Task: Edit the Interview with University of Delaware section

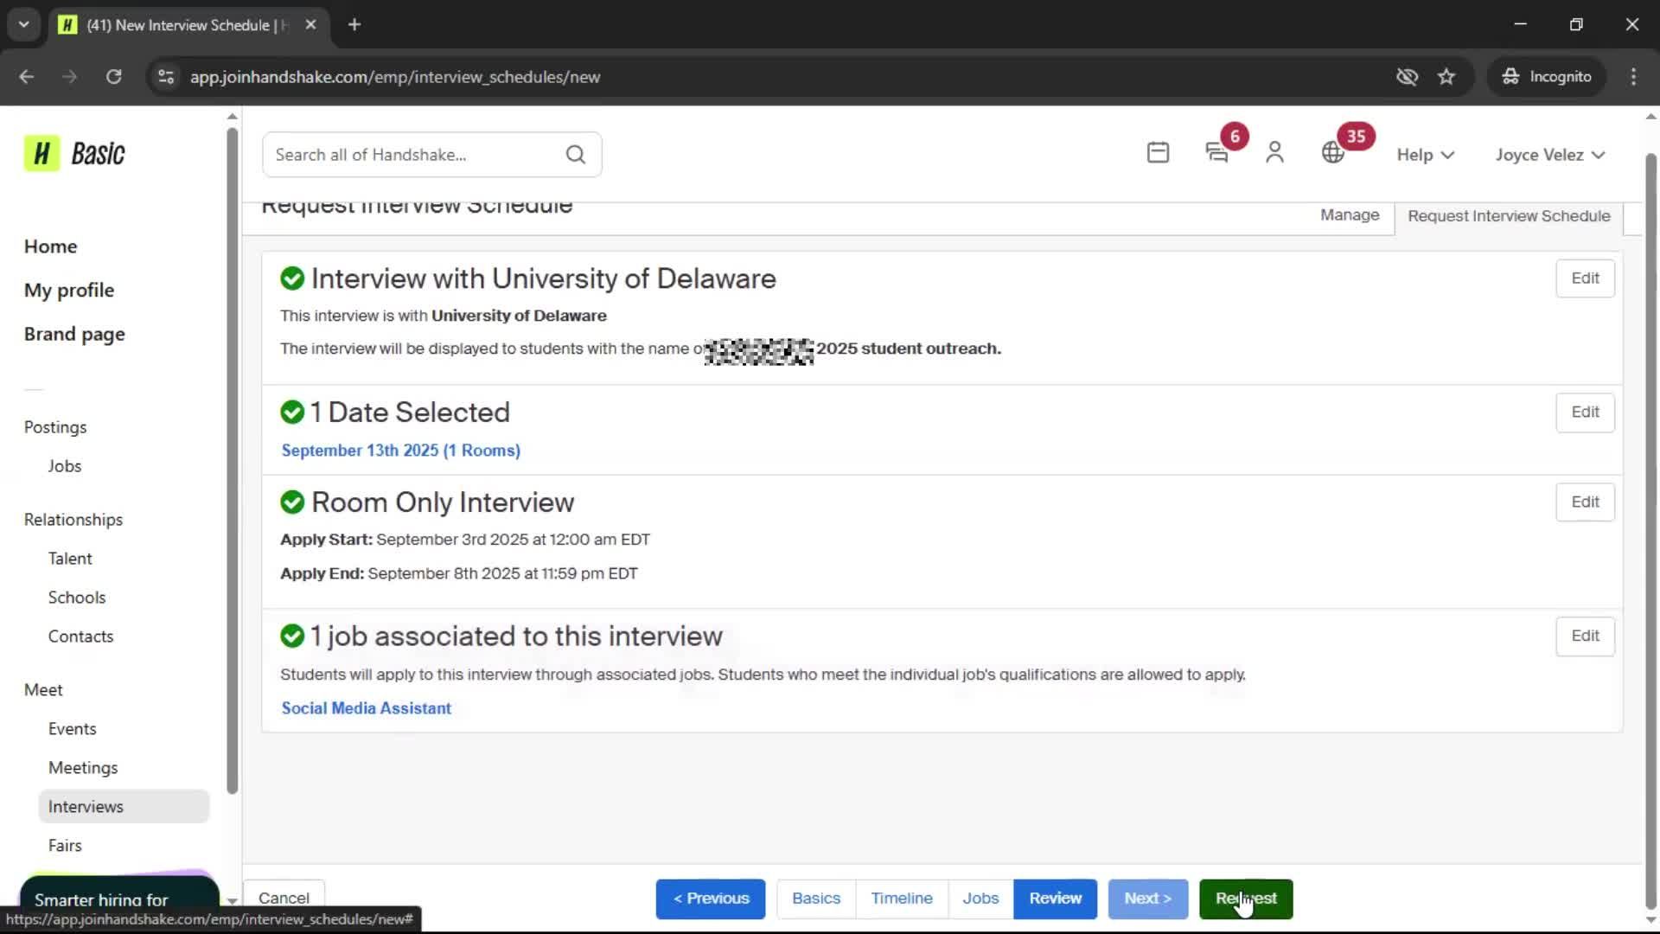Action: (x=1585, y=278)
